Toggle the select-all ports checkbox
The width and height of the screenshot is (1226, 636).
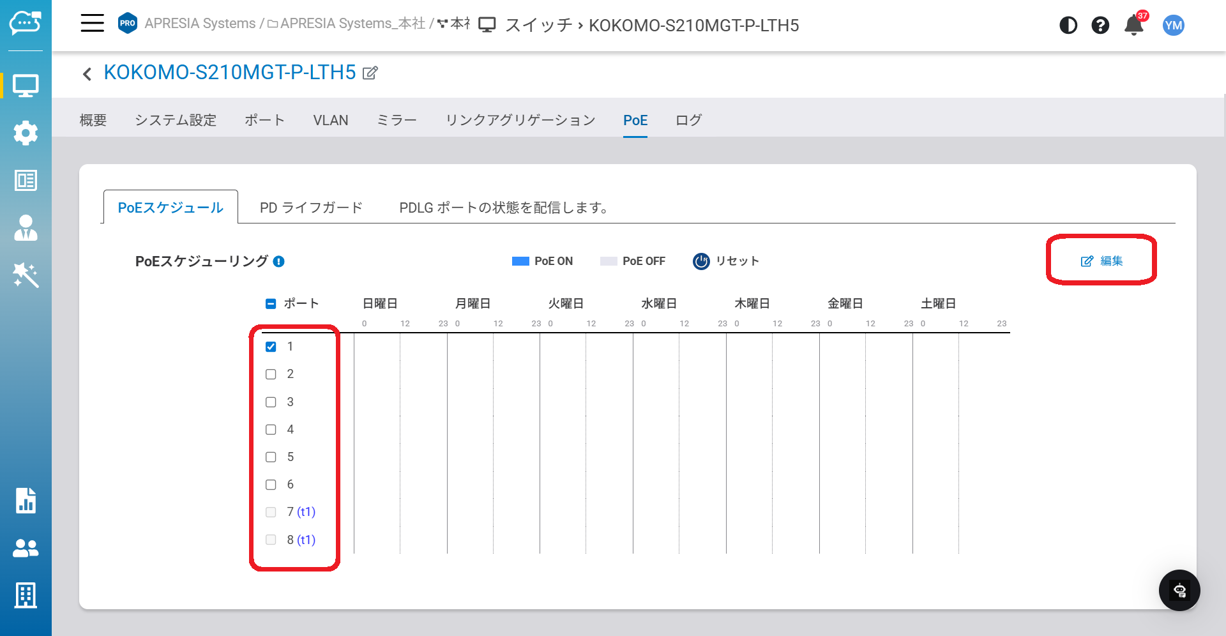pyautogui.click(x=271, y=304)
